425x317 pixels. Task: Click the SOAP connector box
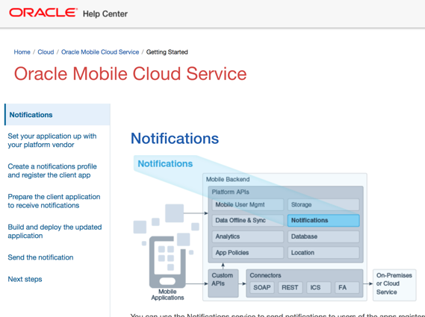(x=262, y=287)
